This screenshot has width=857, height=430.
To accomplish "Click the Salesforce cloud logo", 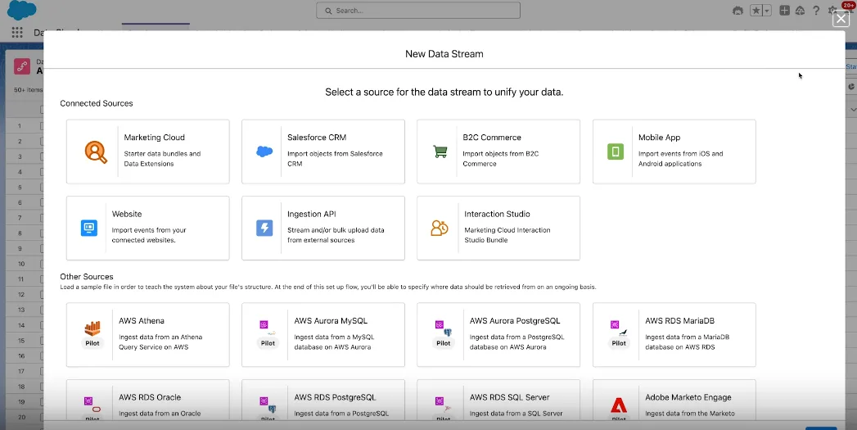I will [22, 10].
